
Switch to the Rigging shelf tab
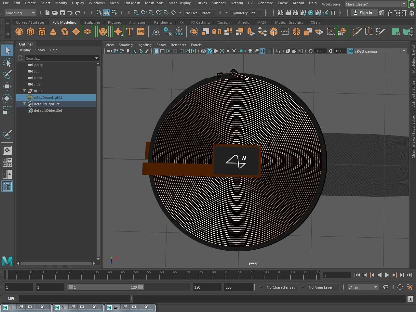[x=114, y=22]
